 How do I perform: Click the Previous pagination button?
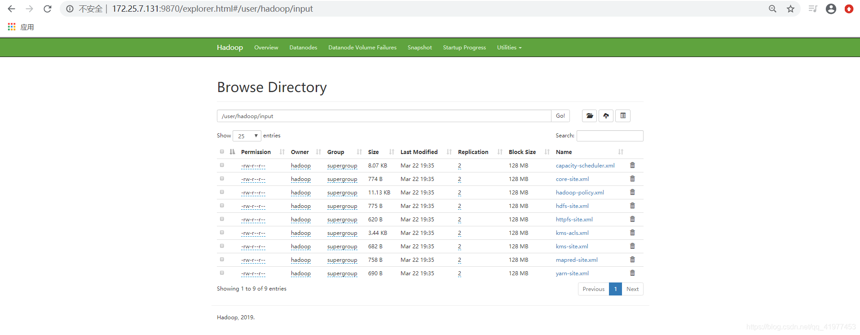(594, 289)
